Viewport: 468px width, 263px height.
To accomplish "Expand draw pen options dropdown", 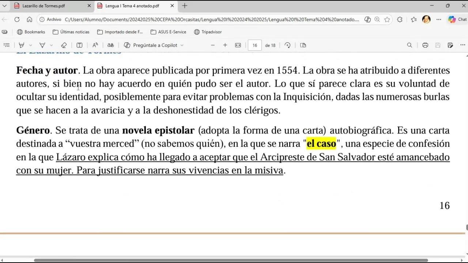I will point(52,45).
